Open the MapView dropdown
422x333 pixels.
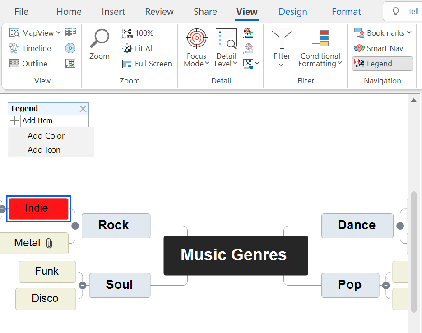point(59,32)
